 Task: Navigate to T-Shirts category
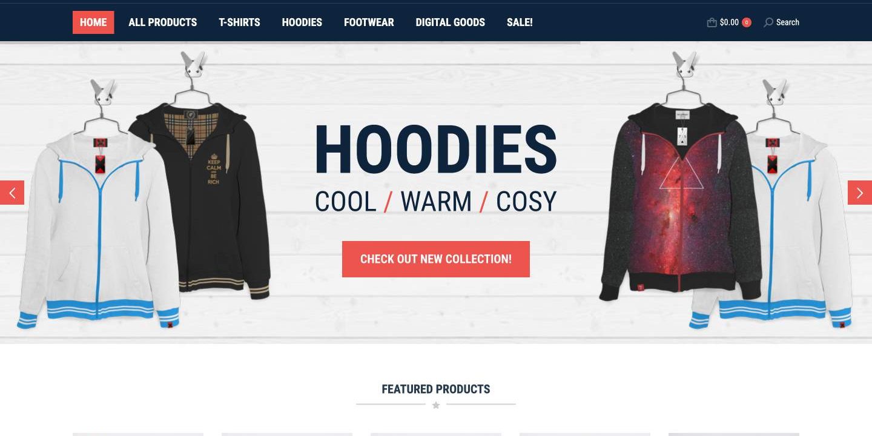(x=239, y=22)
